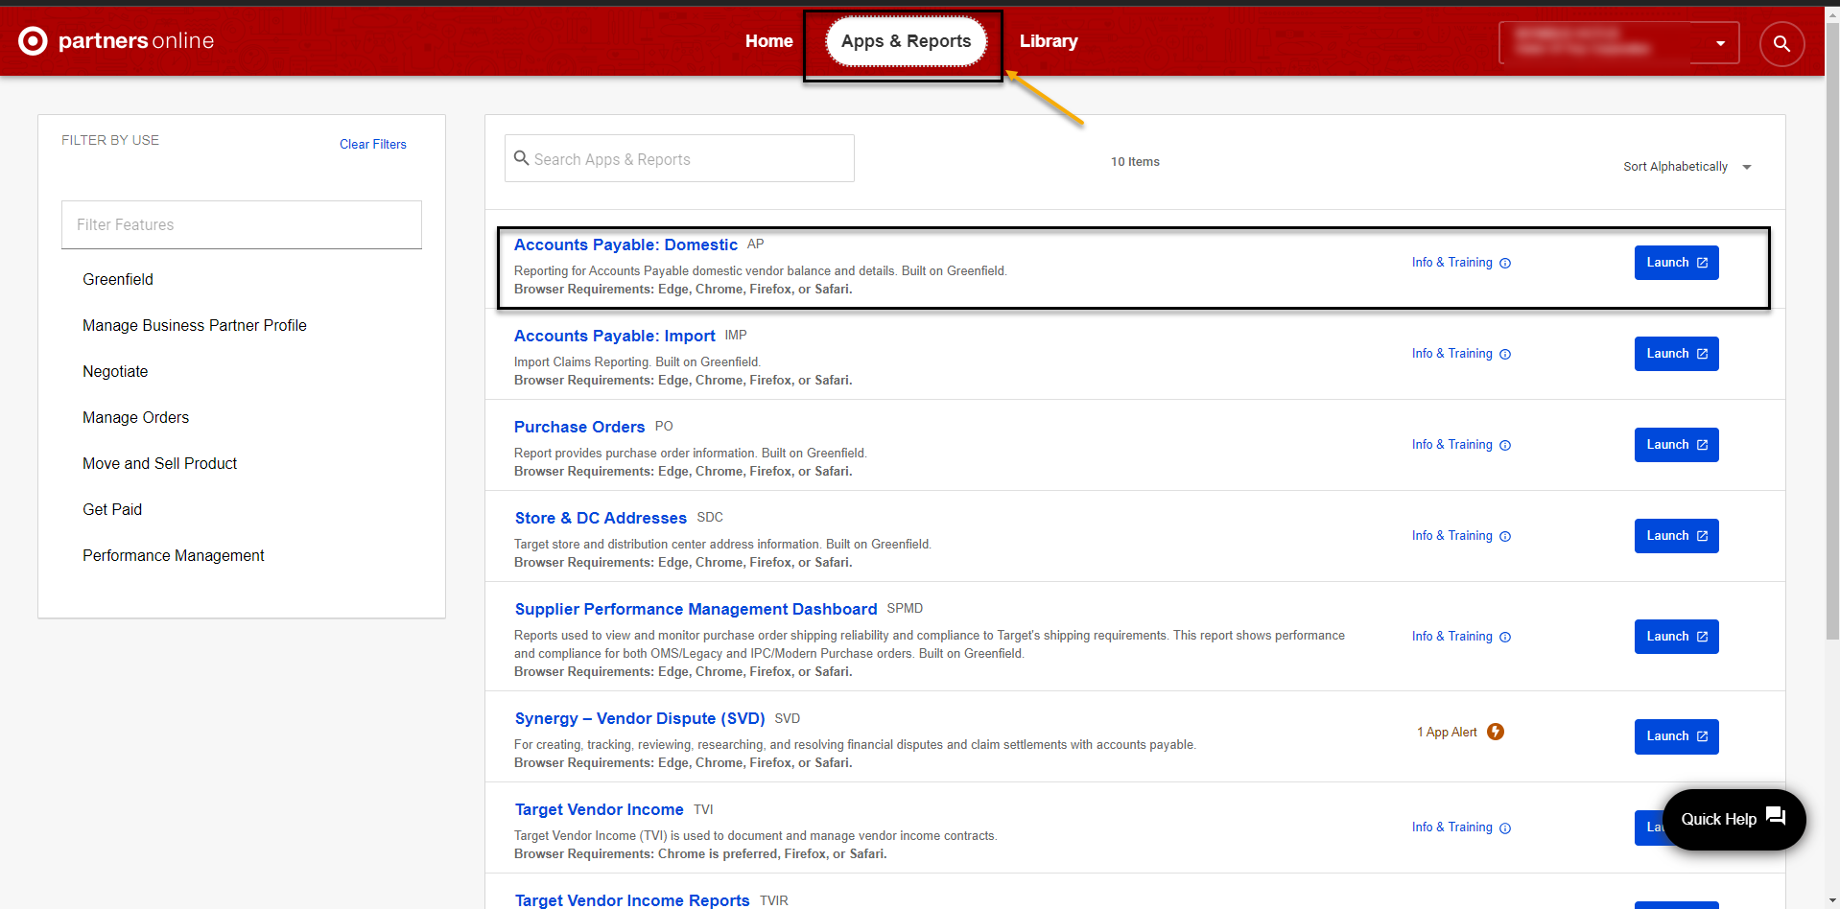Click inside the Filter Features input field

click(241, 224)
